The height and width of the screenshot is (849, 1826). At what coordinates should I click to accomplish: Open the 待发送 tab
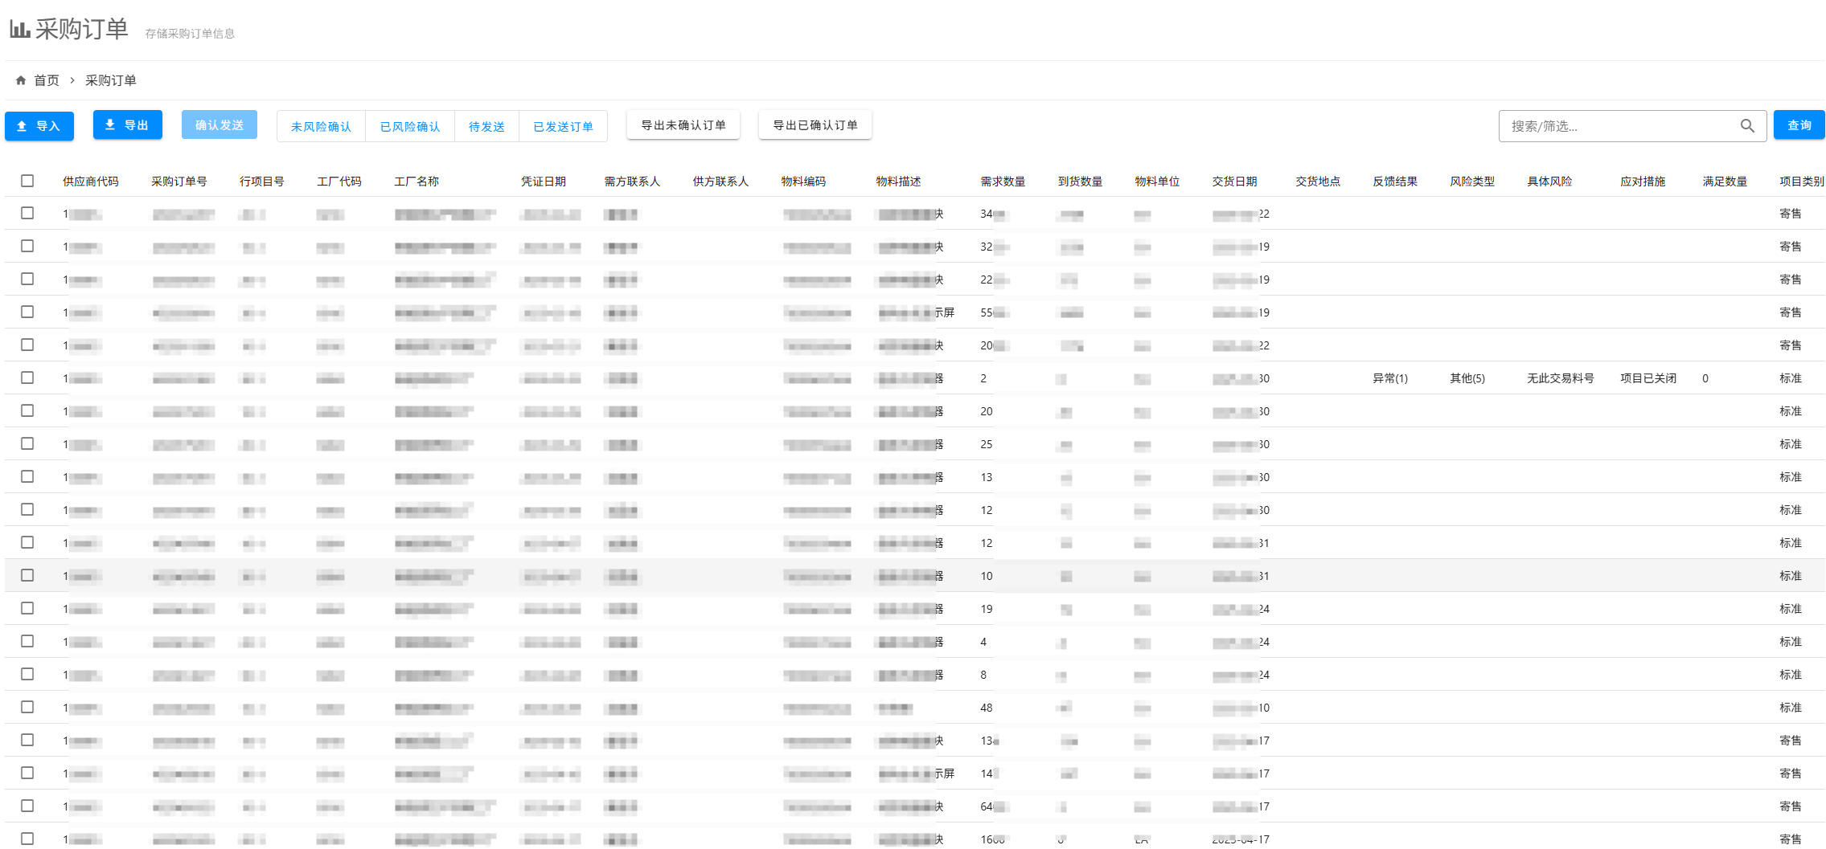[486, 126]
